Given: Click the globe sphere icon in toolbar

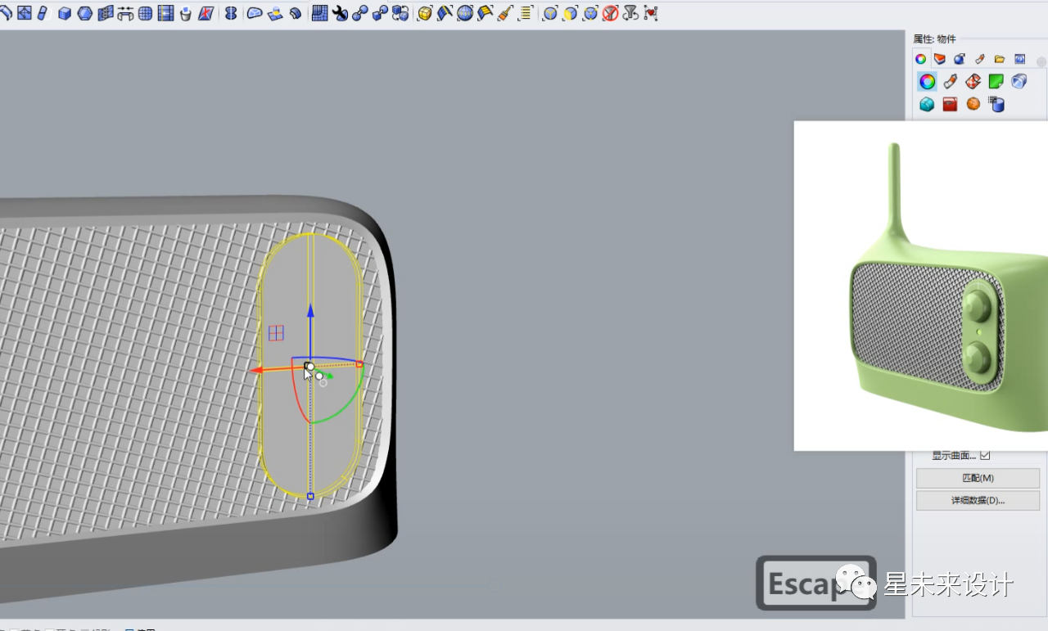Looking at the screenshot, I should pos(465,13).
